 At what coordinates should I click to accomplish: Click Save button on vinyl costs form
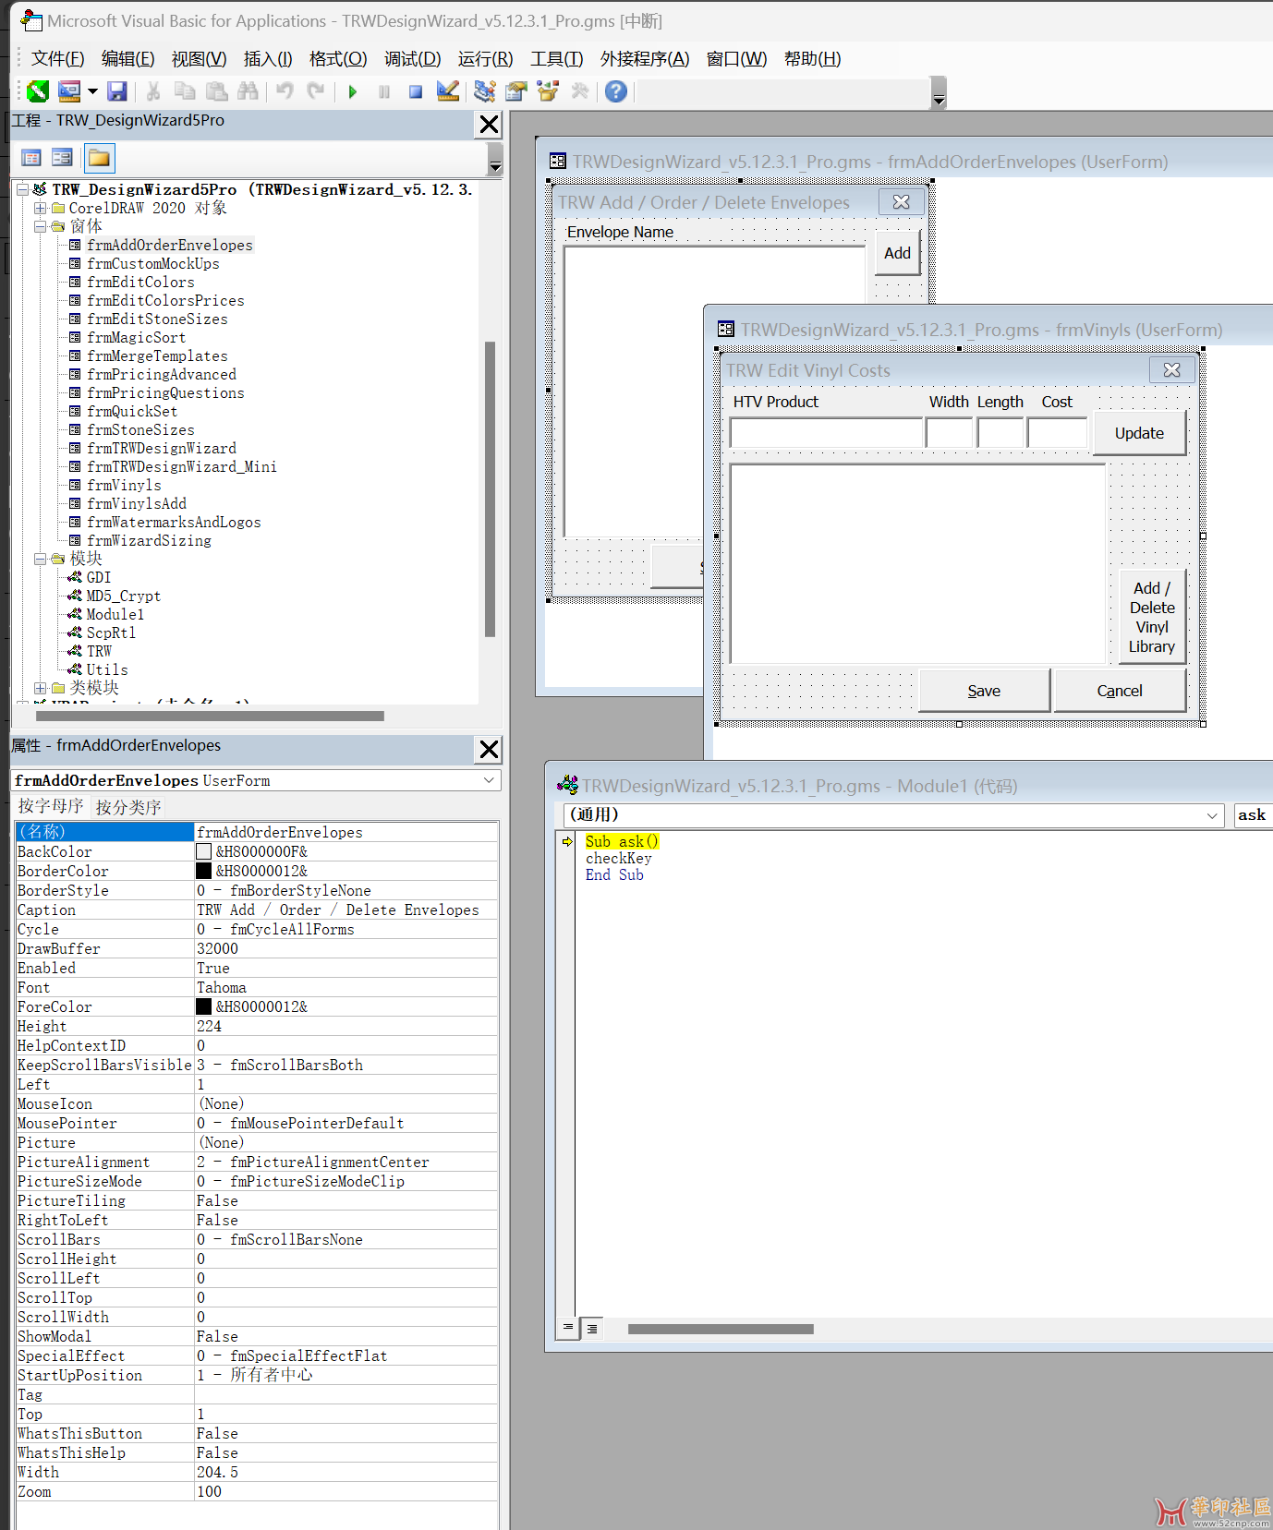[x=984, y=691]
